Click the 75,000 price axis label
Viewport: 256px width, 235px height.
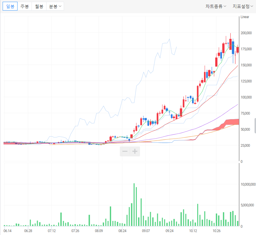(245, 113)
